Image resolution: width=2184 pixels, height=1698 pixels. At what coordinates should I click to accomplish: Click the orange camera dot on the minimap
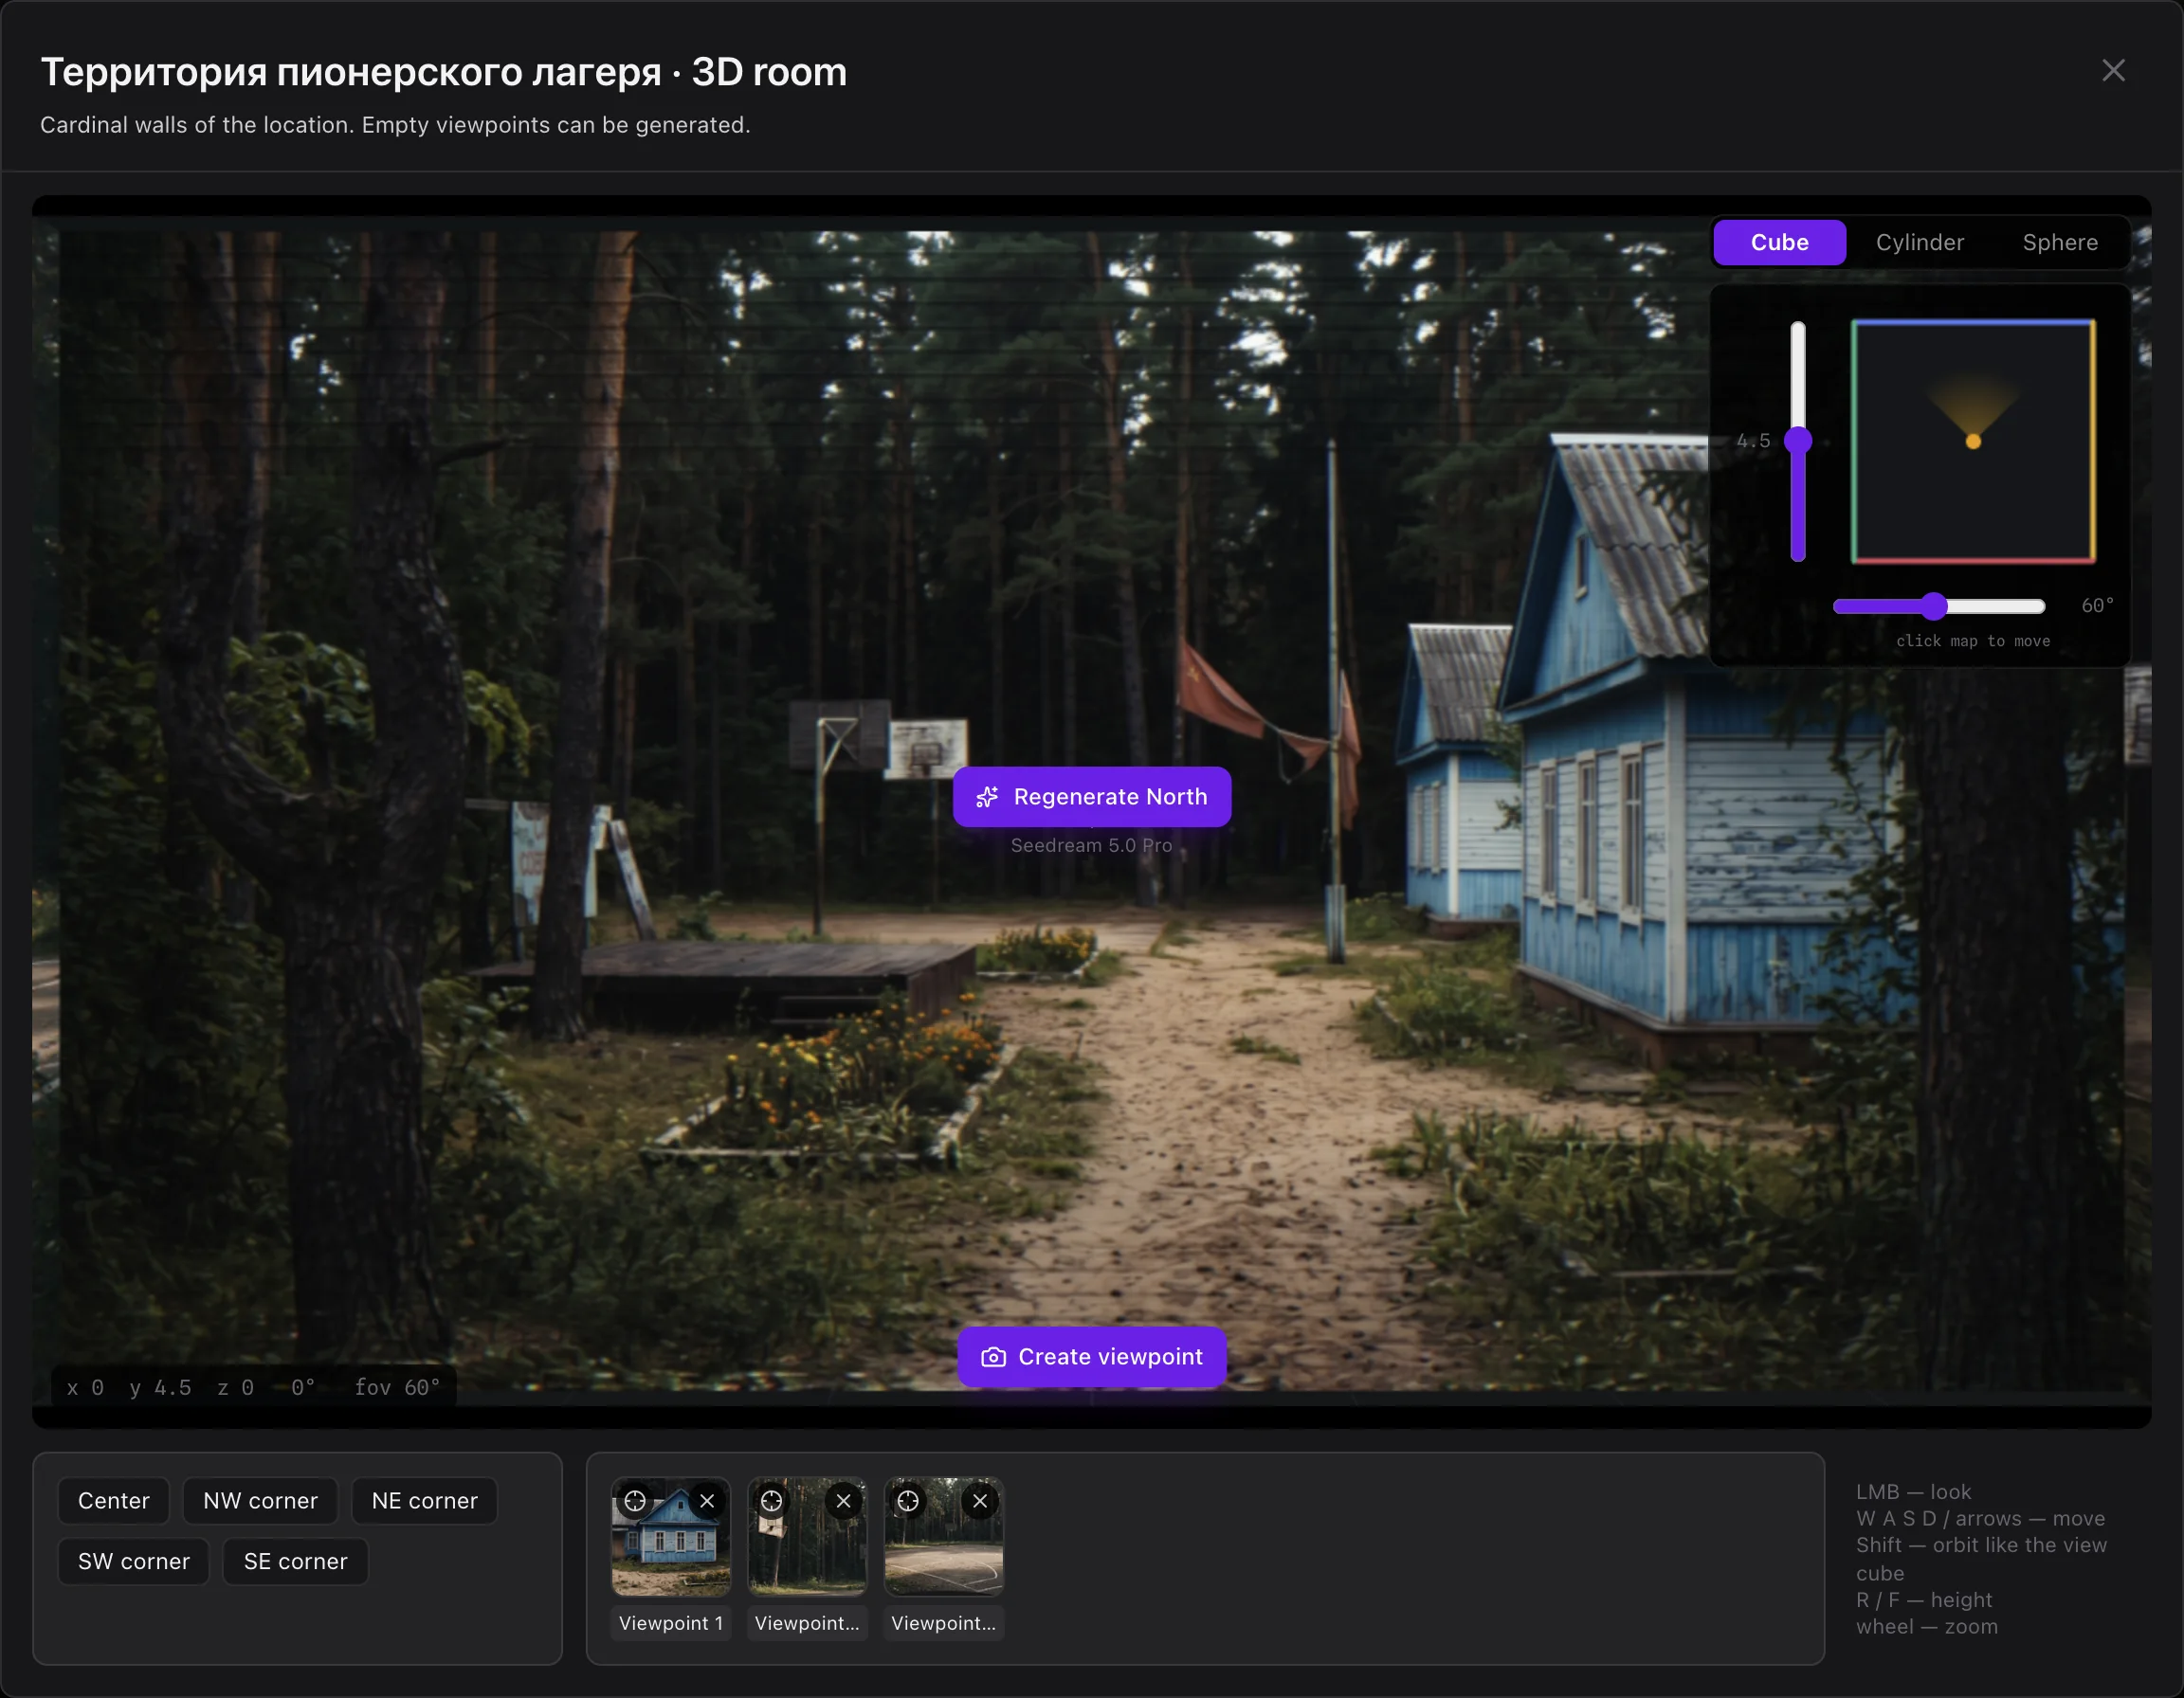[1973, 441]
